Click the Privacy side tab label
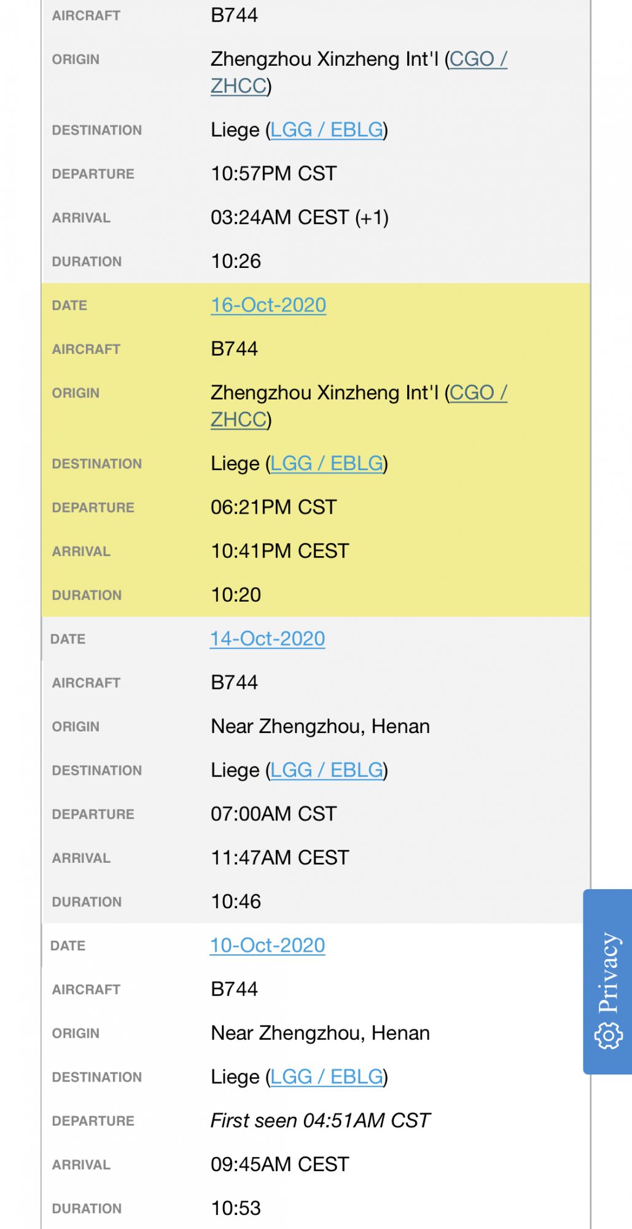632x1229 pixels. click(609, 973)
